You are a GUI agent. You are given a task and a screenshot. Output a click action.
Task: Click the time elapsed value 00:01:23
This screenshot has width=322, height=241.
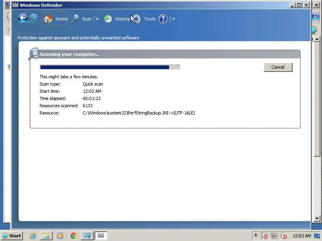coord(92,98)
